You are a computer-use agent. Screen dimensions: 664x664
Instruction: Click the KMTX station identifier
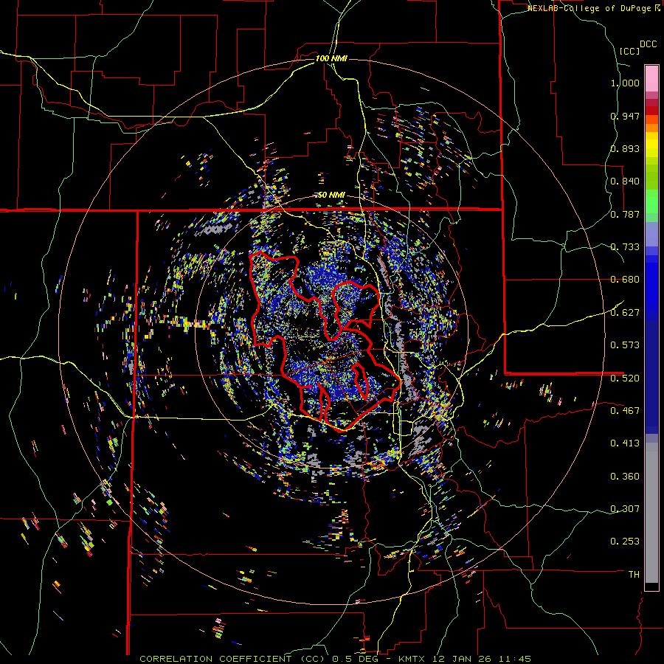412,659
